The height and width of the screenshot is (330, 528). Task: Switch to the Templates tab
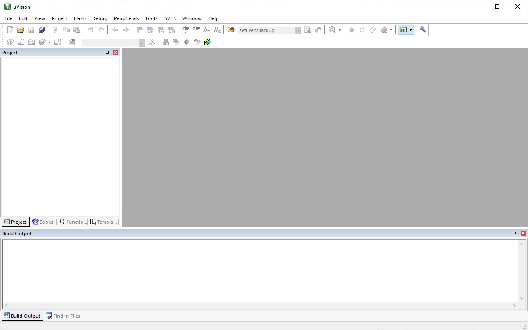click(x=103, y=222)
